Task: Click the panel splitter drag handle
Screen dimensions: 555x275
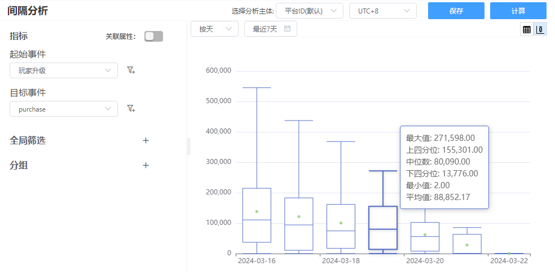Action: (188, 147)
